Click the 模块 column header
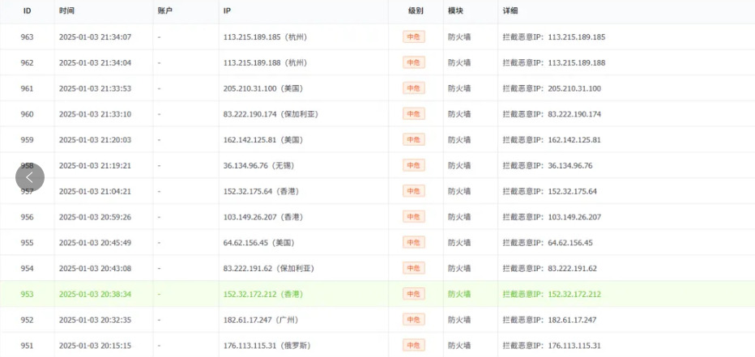755x357 pixels. (x=456, y=11)
